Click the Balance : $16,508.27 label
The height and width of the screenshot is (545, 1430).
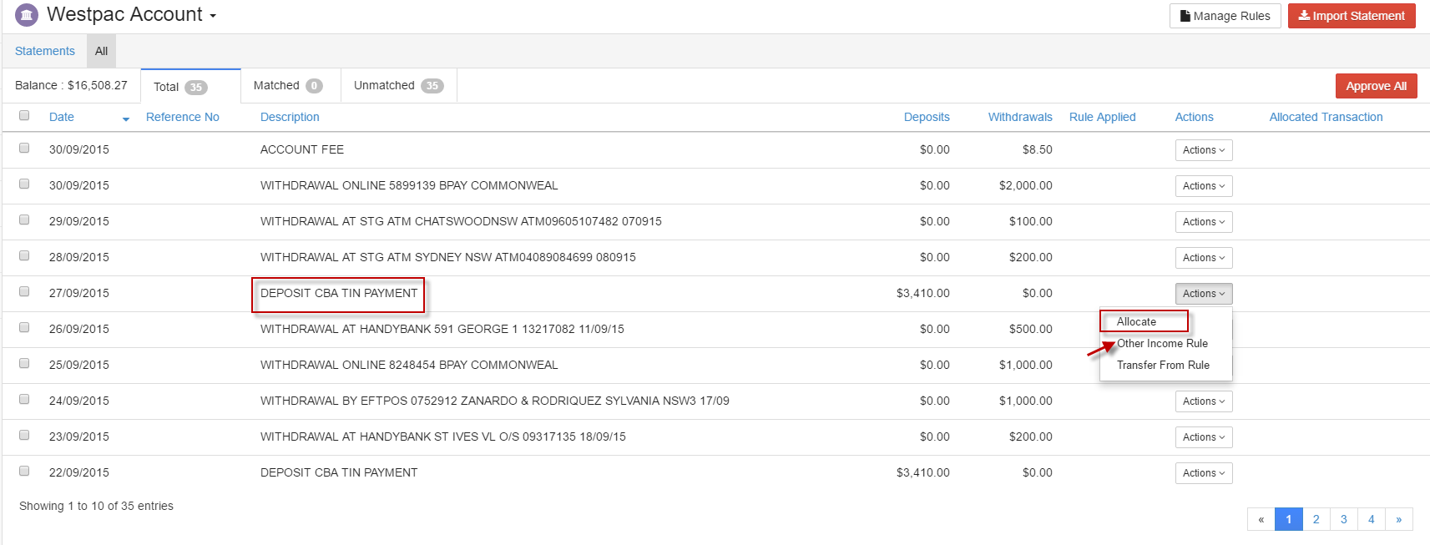(71, 85)
